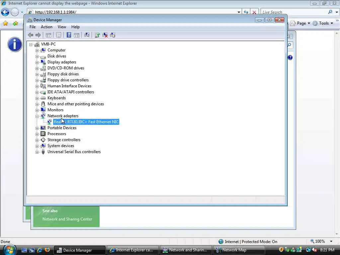Click the blue Help question mark icon
Screen dimensions: 340x255
click(69, 35)
